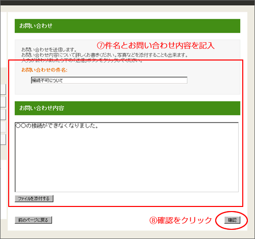
Task: Click the orange お問い合わせの件名: label
Action: pyautogui.click(x=44, y=70)
